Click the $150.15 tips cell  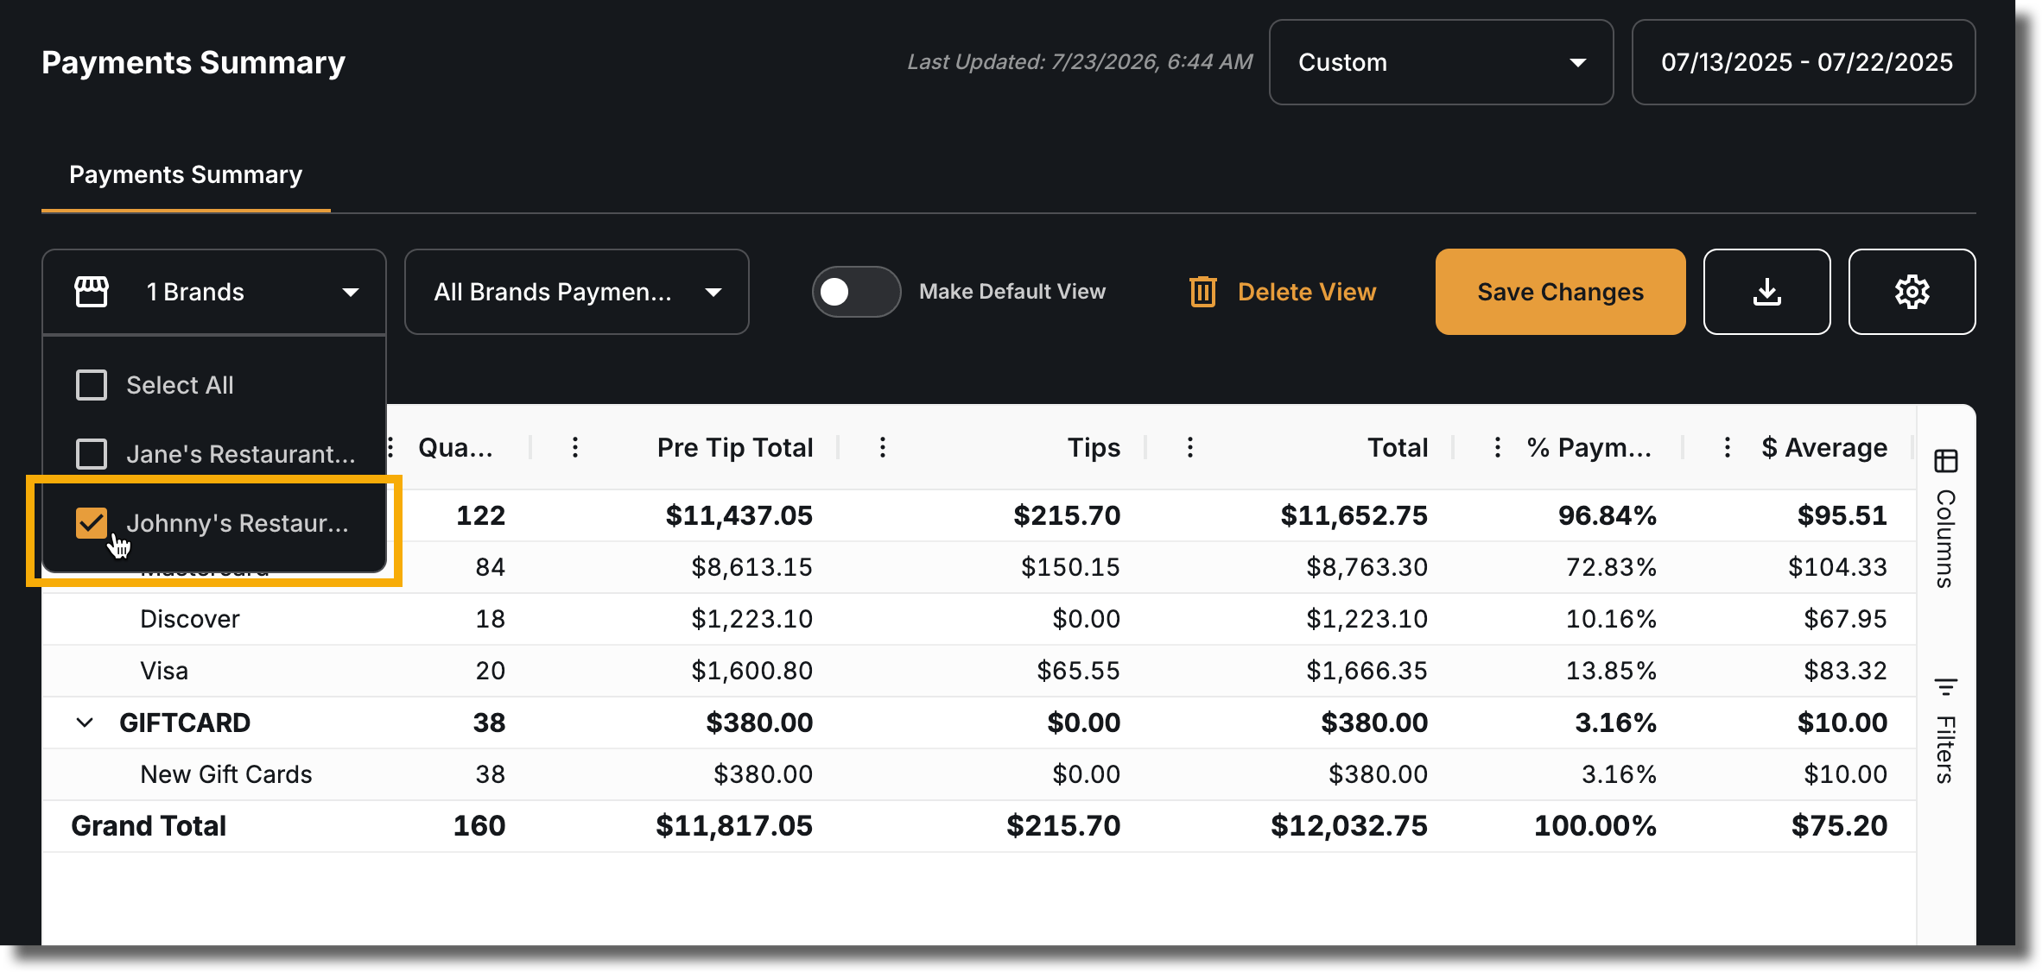point(1071,567)
